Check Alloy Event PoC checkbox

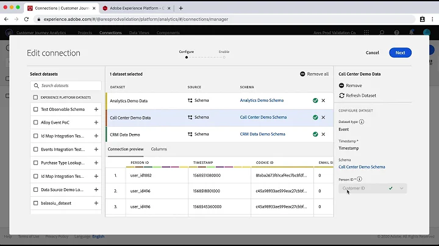click(35, 122)
